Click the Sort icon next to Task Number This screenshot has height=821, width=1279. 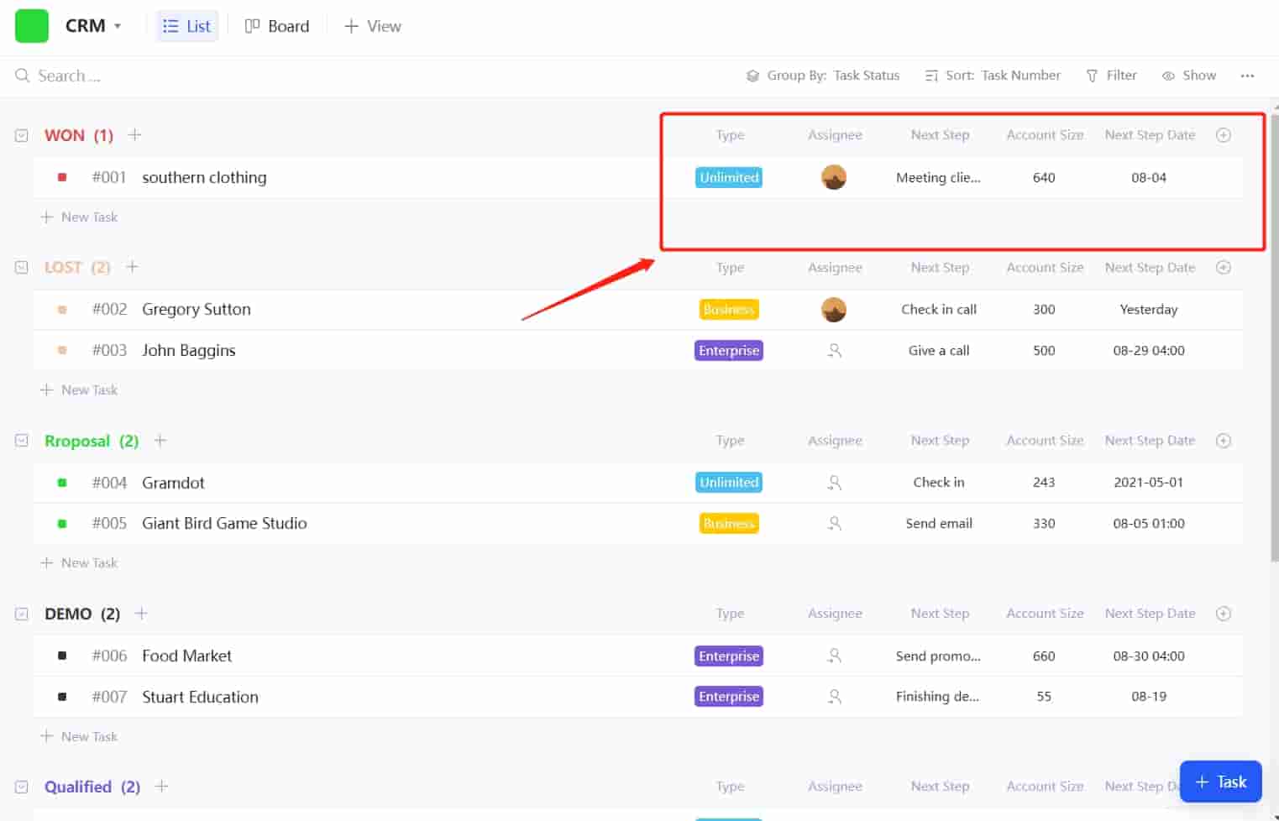click(x=932, y=76)
